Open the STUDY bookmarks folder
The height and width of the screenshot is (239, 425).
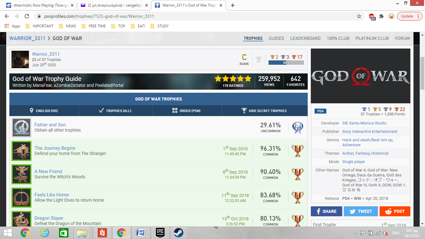click(x=159, y=26)
